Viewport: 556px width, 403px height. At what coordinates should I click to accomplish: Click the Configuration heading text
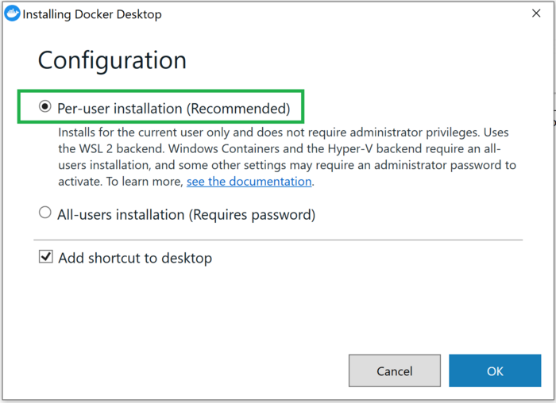tap(112, 60)
